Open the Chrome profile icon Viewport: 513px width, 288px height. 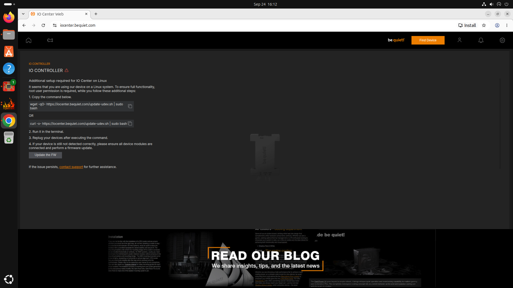point(497,25)
